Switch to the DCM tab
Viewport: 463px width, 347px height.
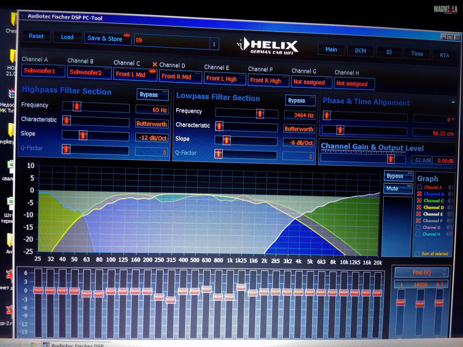[360, 51]
